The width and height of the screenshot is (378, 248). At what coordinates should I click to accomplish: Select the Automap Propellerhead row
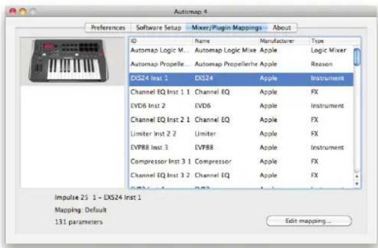241,64
